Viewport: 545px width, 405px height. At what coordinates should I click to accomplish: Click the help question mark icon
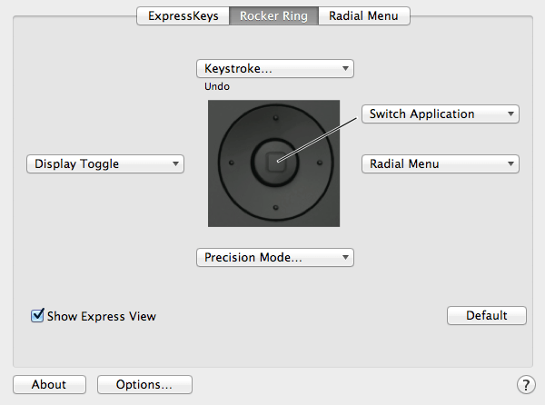pos(526,384)
